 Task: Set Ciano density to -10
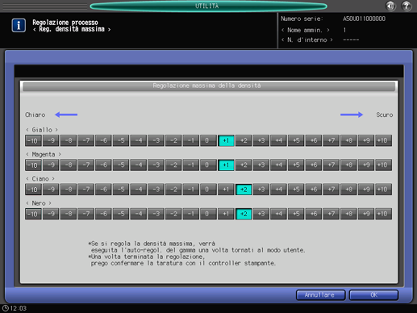pos(33,190)
